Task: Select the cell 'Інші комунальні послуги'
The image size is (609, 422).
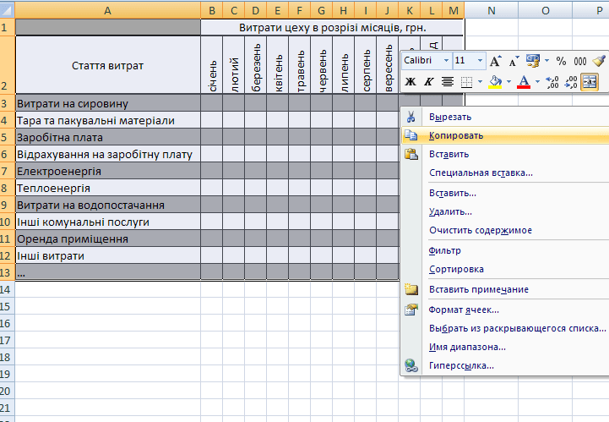Action: point(107,222)
